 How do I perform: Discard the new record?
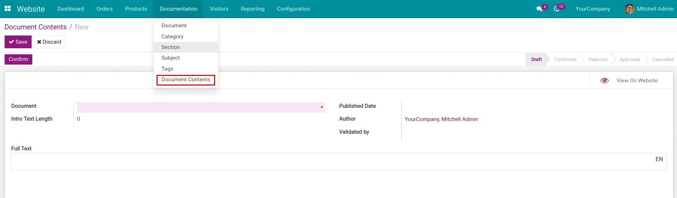(49, 42)
